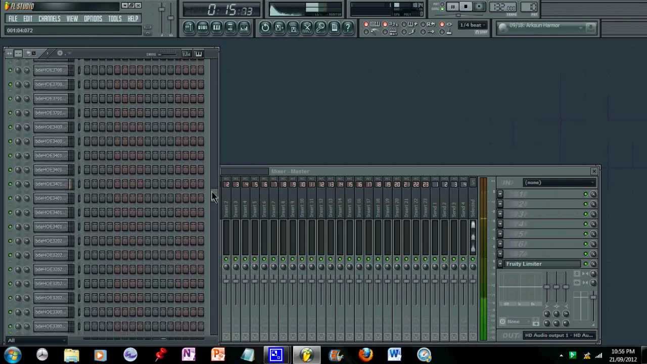Viewport: 647px width, 364px height.
Task: Click the render/export project icon
Action: click(x=293, y=27)
